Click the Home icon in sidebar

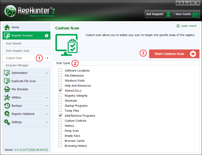[x=7, y=27]
